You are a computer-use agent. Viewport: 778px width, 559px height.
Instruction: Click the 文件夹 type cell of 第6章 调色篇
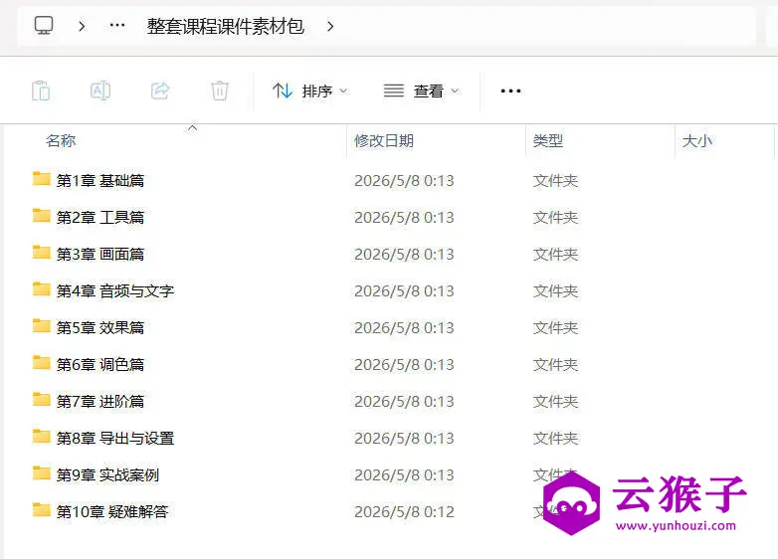click(x=555, y=365)
